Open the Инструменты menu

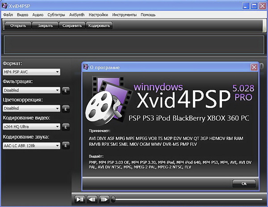[125, 15]
